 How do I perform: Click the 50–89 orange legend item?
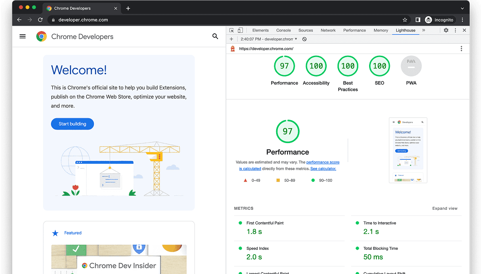click(x=286, y=180)
